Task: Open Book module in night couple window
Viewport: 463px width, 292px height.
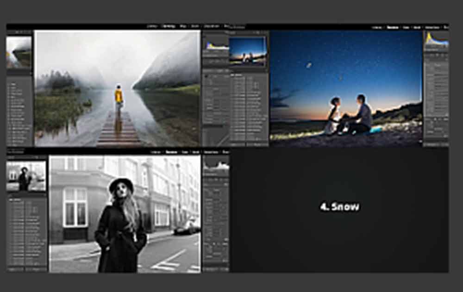Action: pyautogui.click(x=417, y=27)
